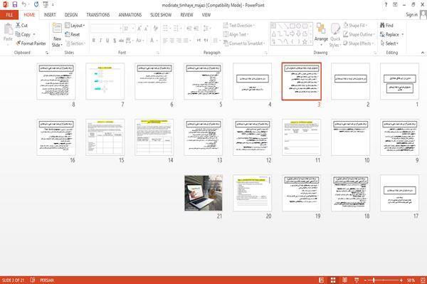Switch to the ANIMATIONS tab

pyautogui.click(x=130, y=15)
